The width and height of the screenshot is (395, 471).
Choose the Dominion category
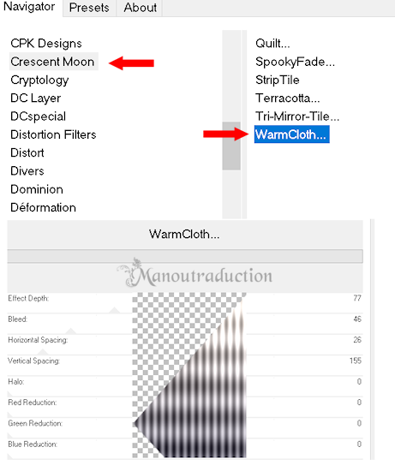[37, 189]
